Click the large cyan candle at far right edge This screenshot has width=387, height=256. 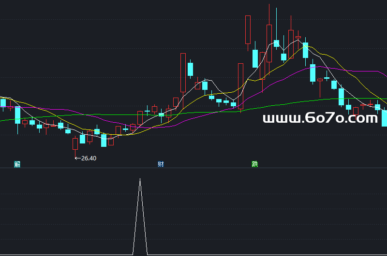tap(385, 118)
